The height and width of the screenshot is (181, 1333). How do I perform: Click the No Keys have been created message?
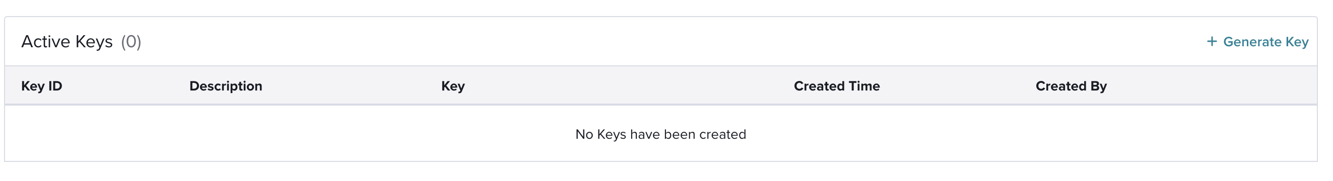tap(661, 134)
